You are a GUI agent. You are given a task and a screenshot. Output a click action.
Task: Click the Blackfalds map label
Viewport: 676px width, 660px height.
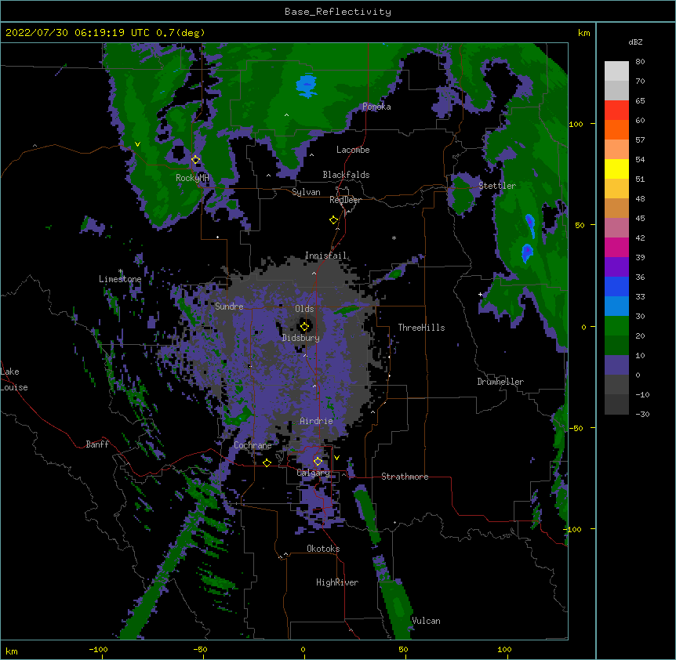pos(346,175)
